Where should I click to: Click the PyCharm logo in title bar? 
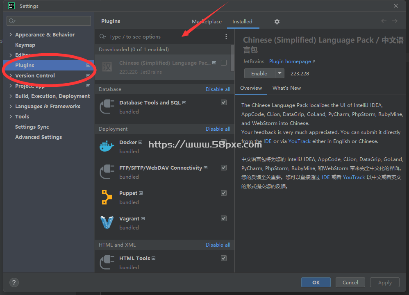11,6
